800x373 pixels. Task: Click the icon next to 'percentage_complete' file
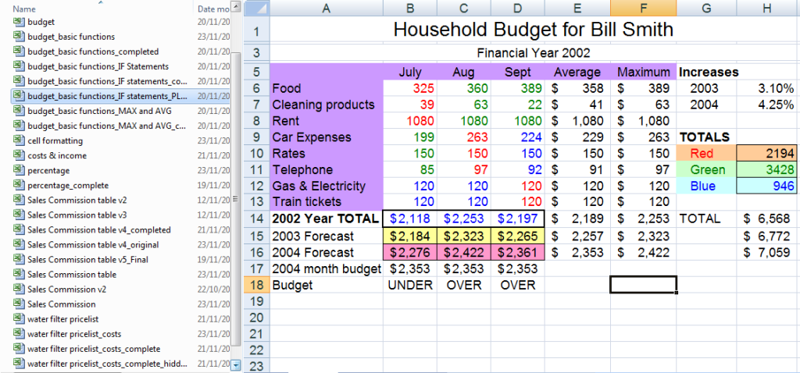click(19, 186)
